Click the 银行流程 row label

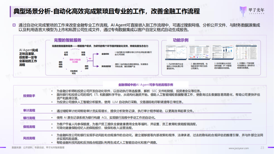(x=29, y=118)
